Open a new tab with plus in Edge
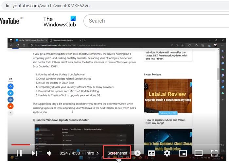The image size is (229, 166). click(85, 40)
